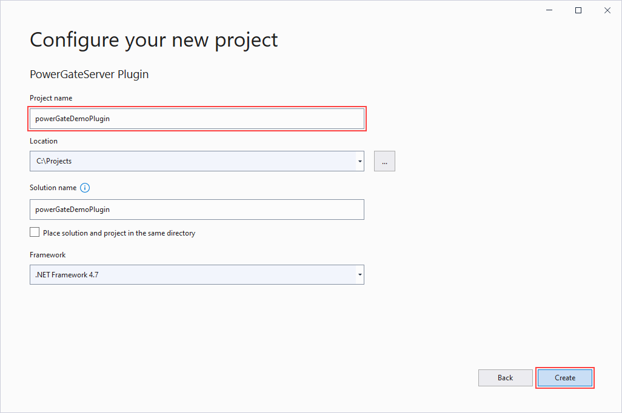This screenshot has height=413, width=622.
Task: Focus the Project name text field
Action: (196, 119)
